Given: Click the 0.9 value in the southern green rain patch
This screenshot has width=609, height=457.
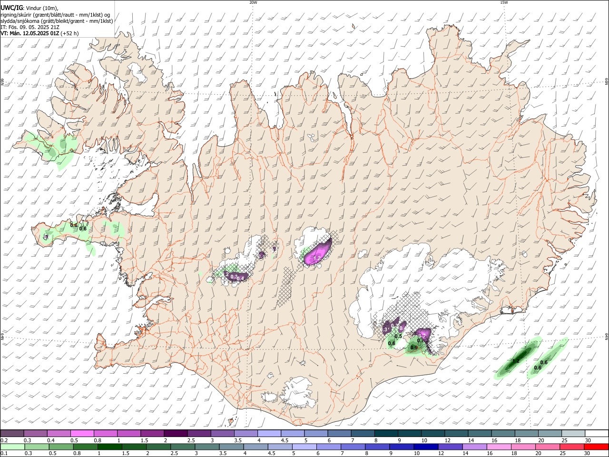Looking at the screenshot, I should coord(414,348).
